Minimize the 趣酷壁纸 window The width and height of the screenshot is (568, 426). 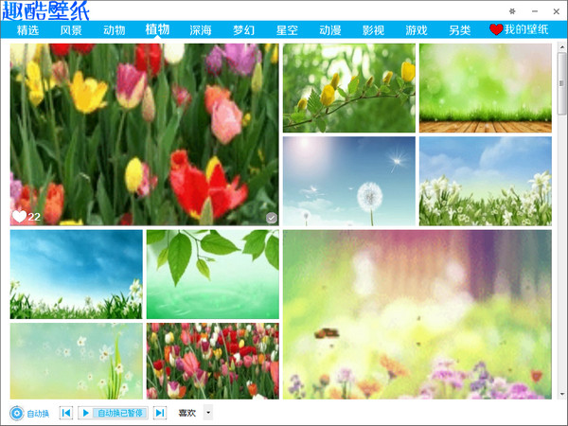click(x=535, y=11)
